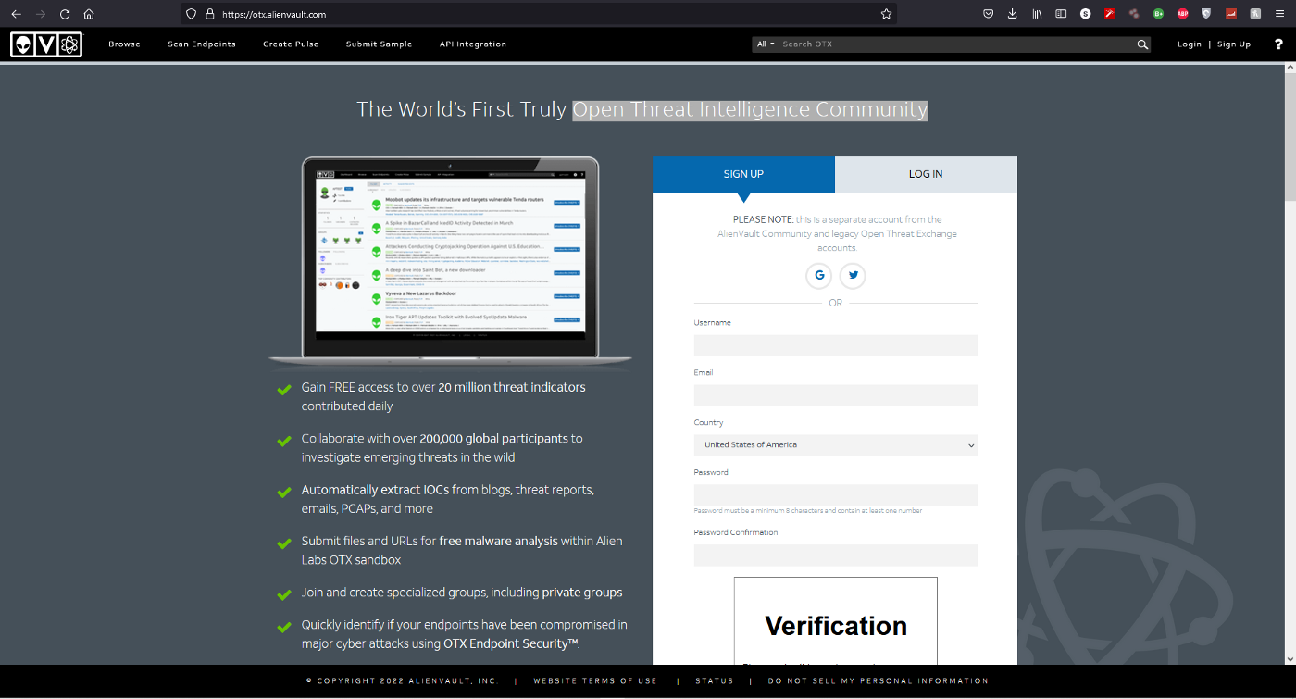Open the Adblock Plus extension icon

pos(1182,14)
